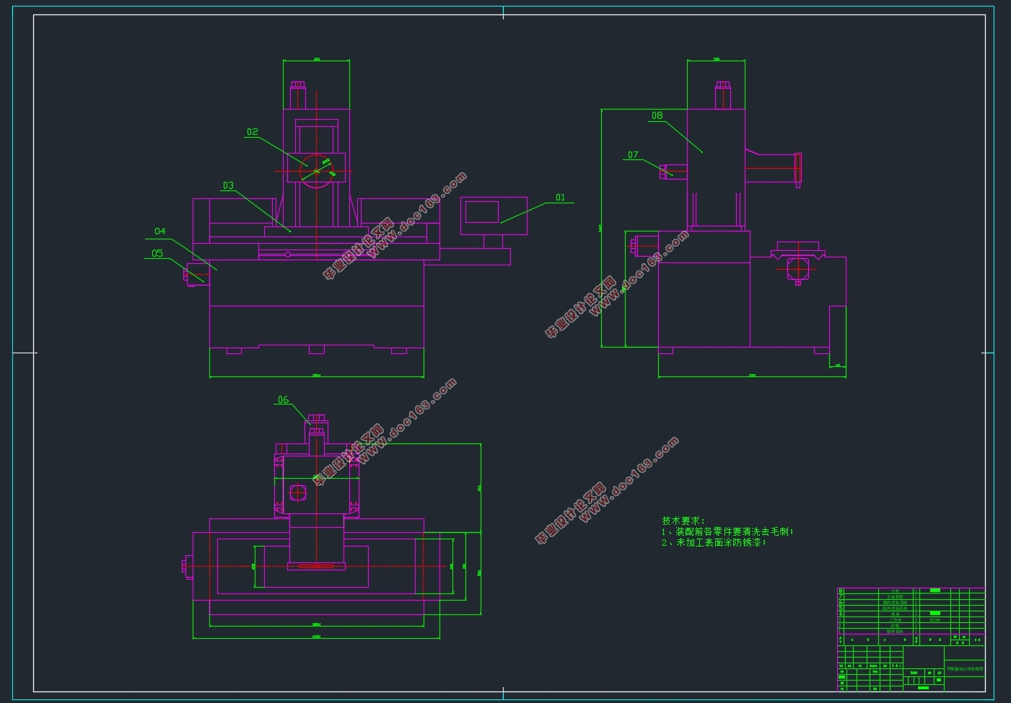Select requirement line 1 about 清洗去毛刺

tap(727, 531)
